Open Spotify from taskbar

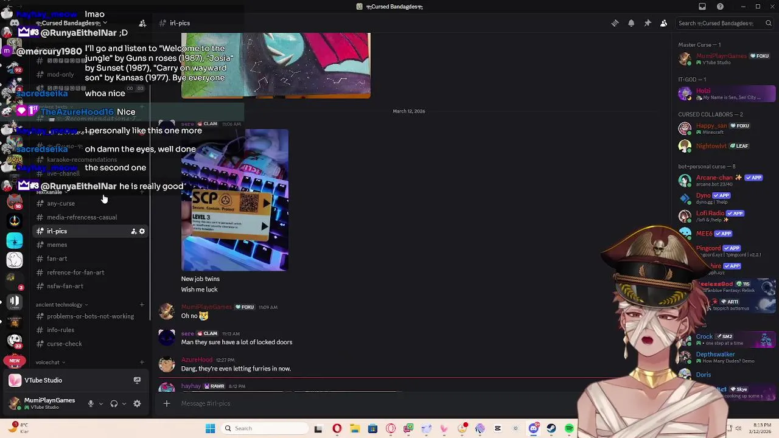point(569,428)
